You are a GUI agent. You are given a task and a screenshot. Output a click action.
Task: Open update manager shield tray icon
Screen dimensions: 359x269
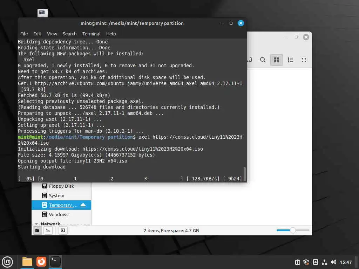(x=306, y=262)
